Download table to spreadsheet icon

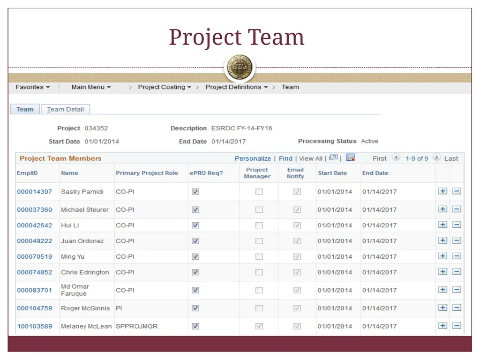pos(351,157)
